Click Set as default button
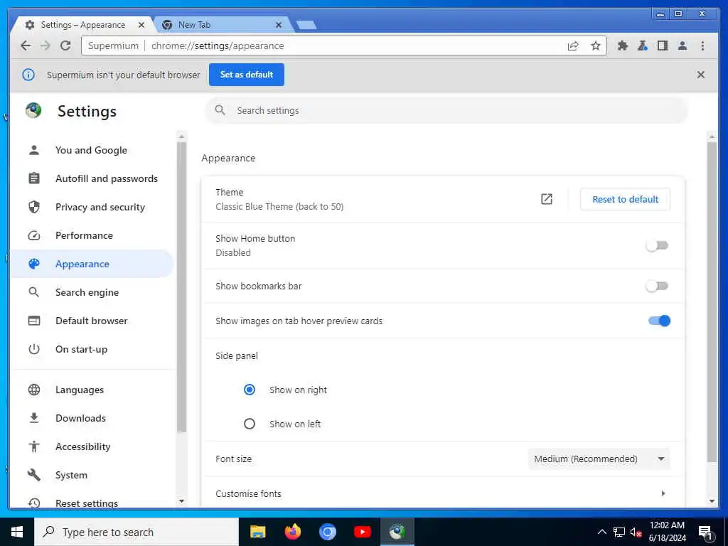The height and width of the screenshot is (546, 728). point(247,75)
